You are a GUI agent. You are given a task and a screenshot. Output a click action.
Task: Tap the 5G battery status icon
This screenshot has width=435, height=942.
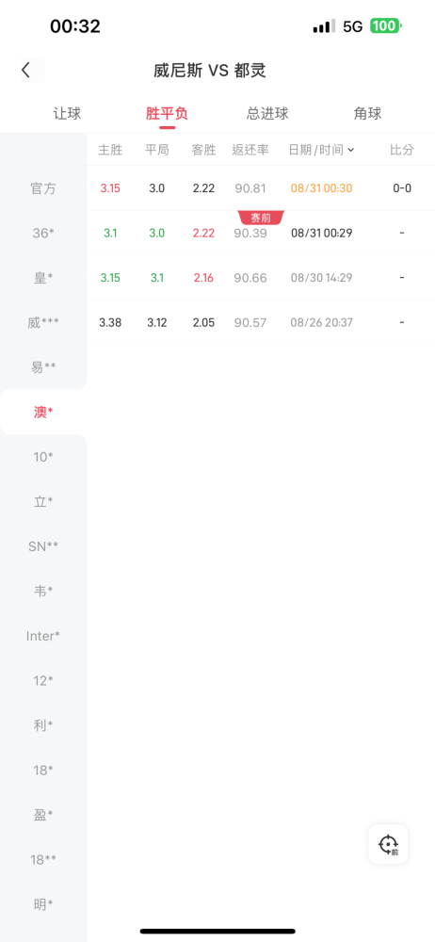click(x=385, y=25)
